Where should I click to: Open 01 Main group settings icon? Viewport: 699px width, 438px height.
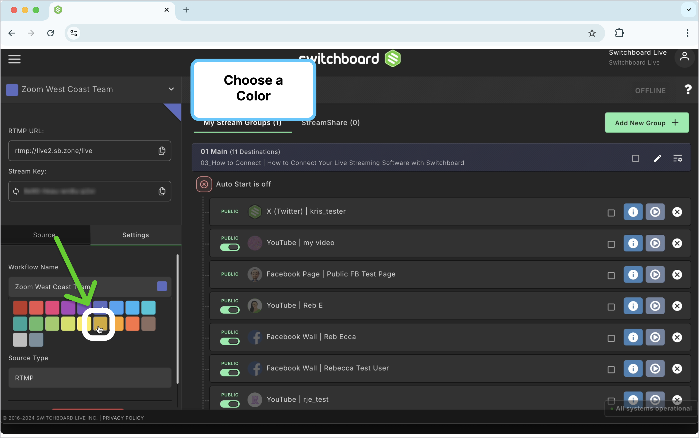click(677, 158)
